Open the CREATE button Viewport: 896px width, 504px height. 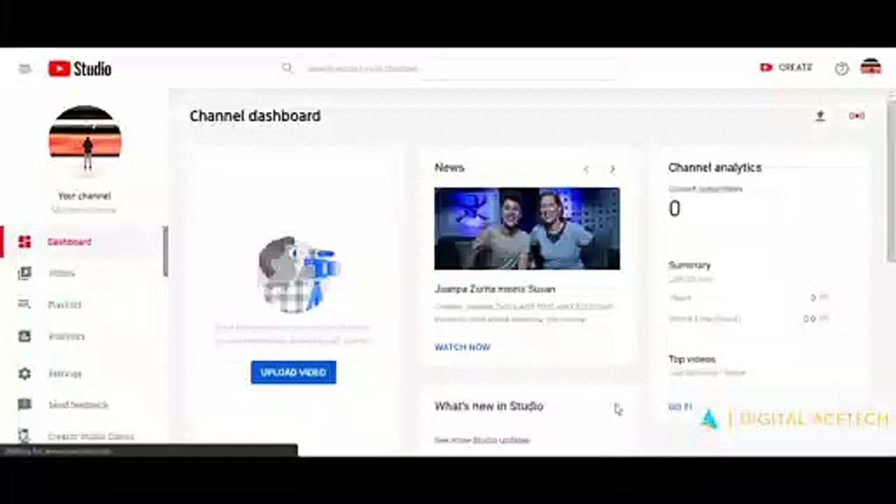[786, 67]
